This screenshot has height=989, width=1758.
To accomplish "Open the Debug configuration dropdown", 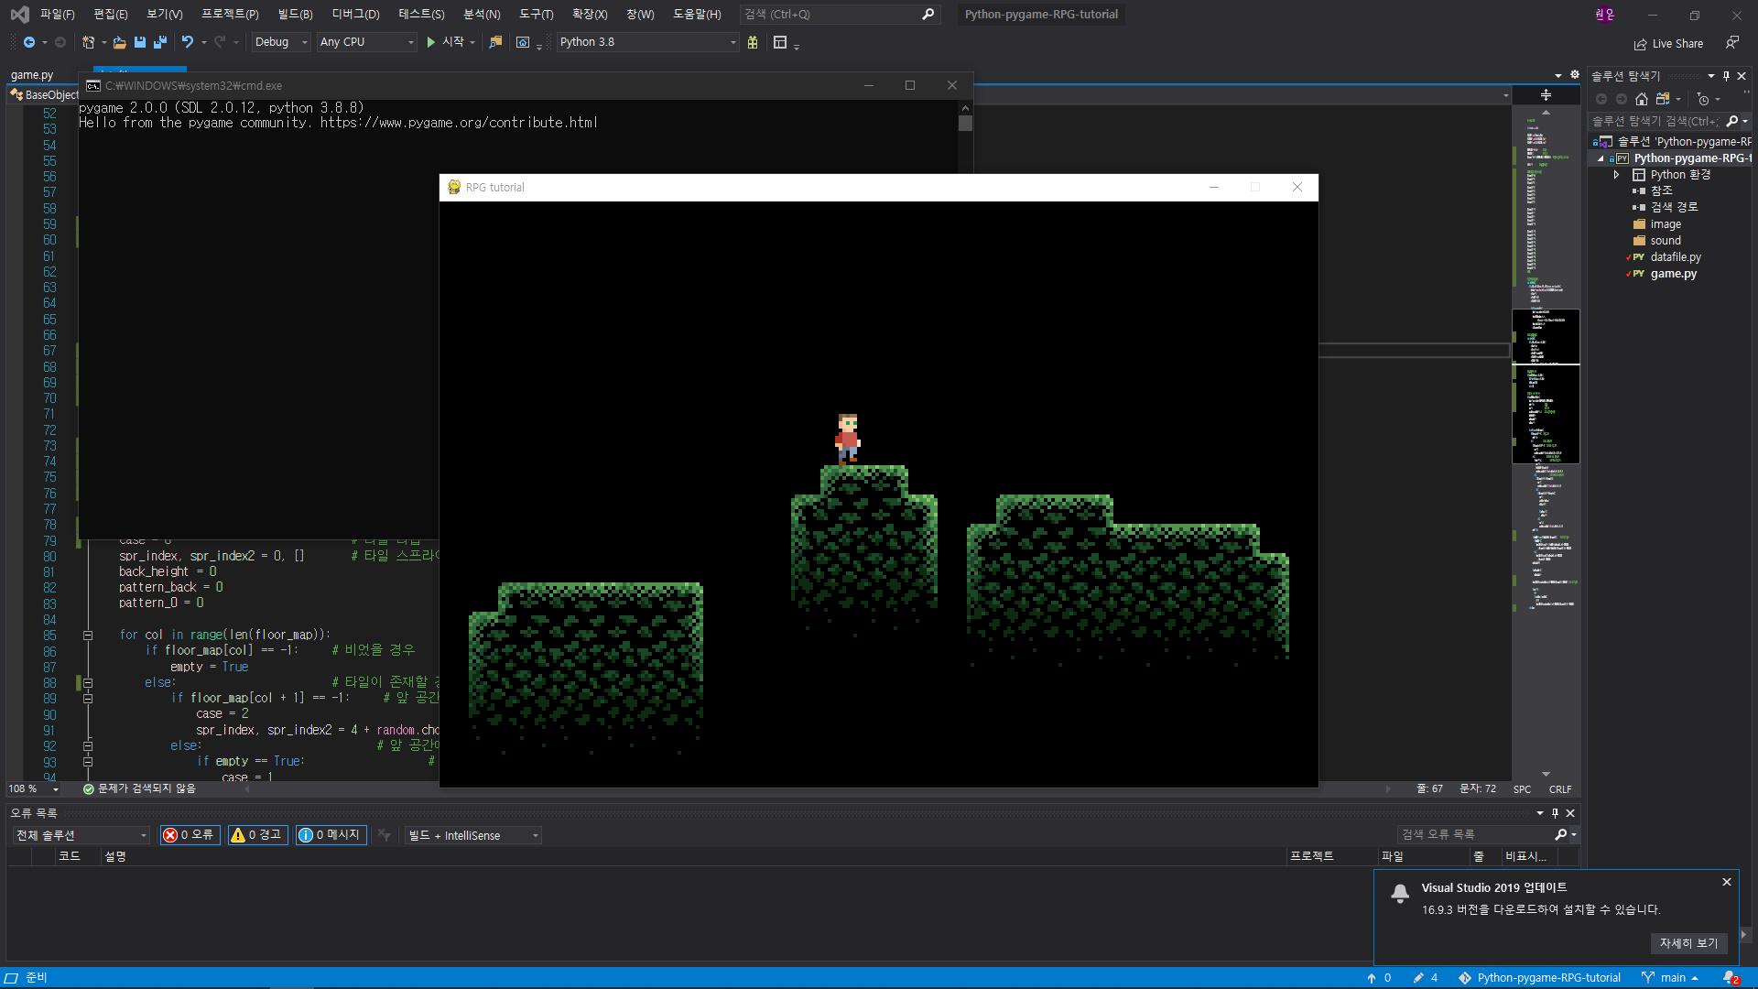I will click(x=281, y=42).
